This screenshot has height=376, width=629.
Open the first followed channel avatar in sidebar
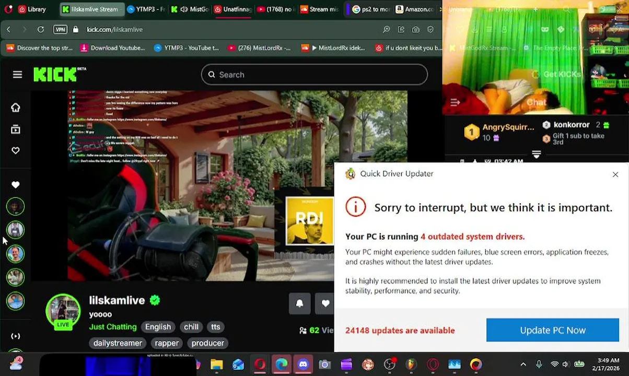(x=16, y=207)
